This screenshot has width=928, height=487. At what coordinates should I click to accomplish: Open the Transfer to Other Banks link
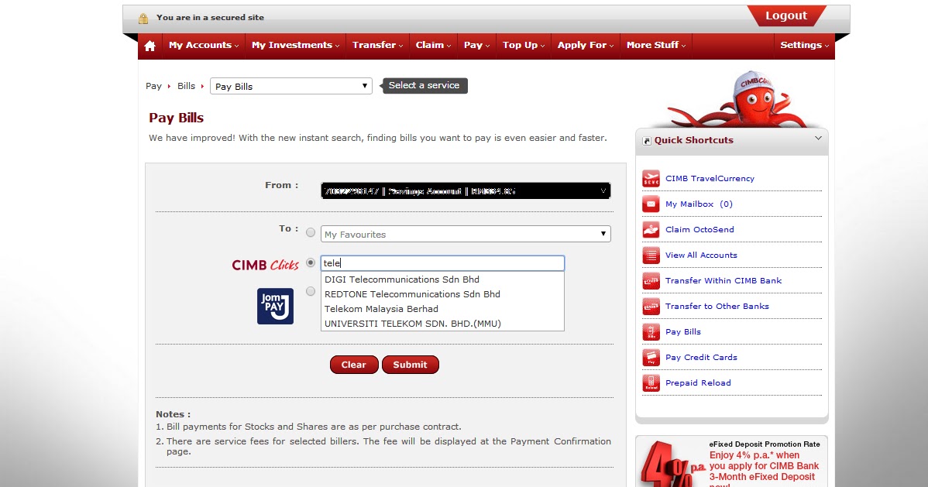point(717,307)
